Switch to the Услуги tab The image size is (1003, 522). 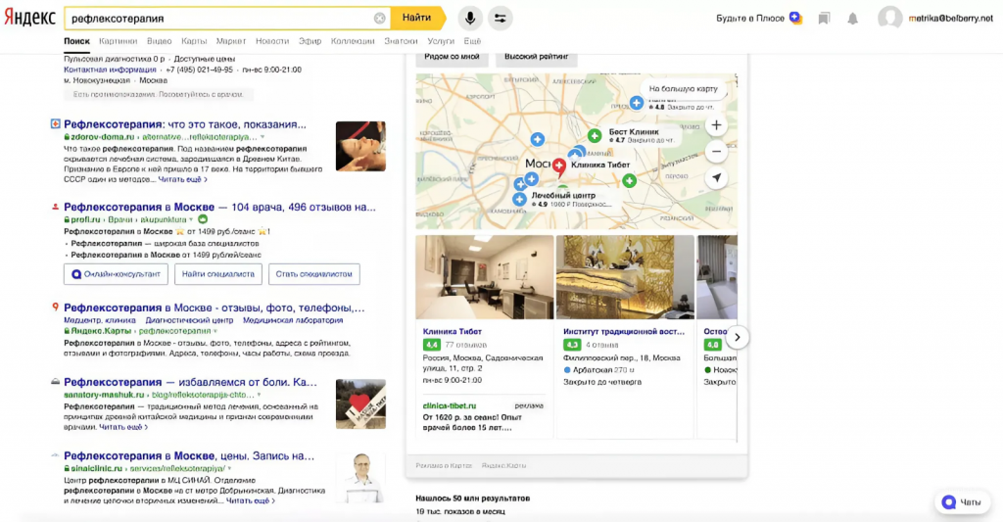coord(441,41)
